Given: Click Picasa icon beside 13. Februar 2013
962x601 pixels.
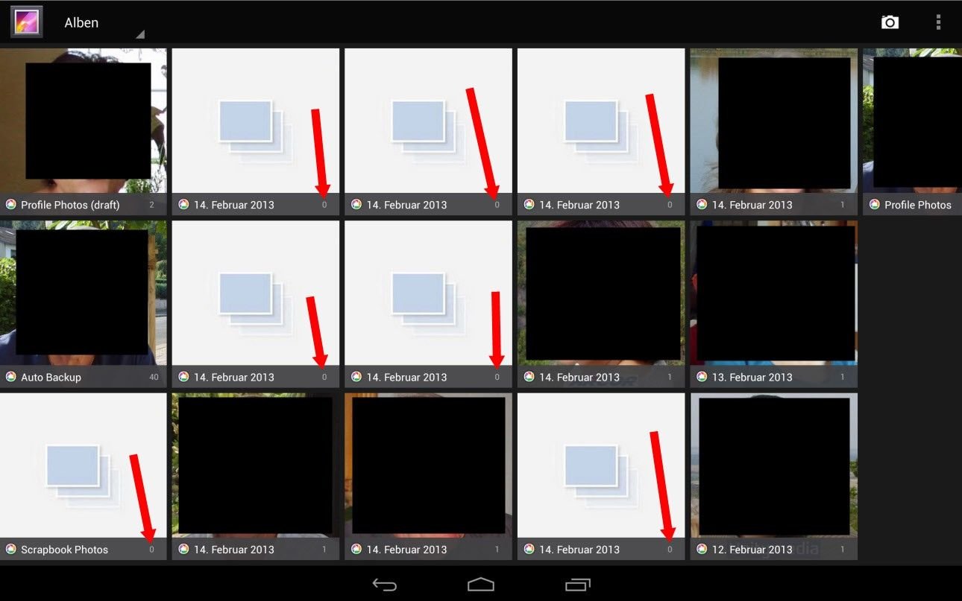Looking at the screenshot, I should pyautogui.click(x=702, y=377).
